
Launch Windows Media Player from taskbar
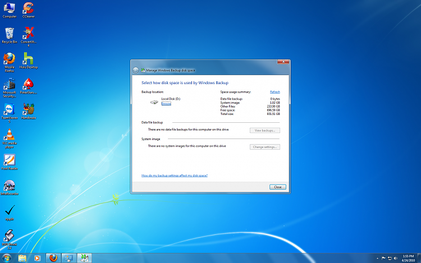point(37,258)
